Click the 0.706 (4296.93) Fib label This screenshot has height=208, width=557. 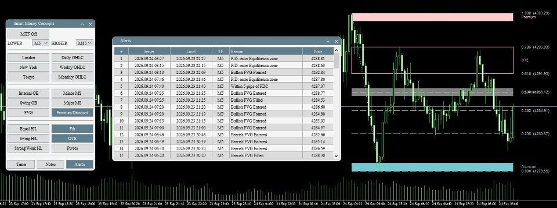(x=536, y=47)
